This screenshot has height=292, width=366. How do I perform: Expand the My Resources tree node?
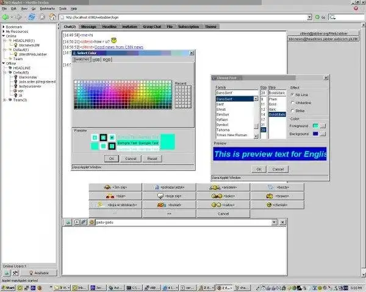coord(4,32)
